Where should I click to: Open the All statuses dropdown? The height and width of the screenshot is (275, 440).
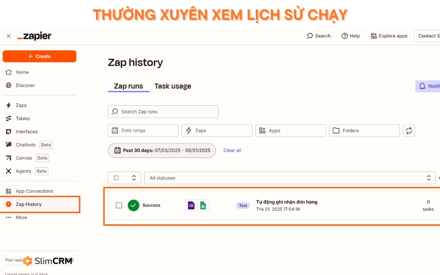click(289, 178)
